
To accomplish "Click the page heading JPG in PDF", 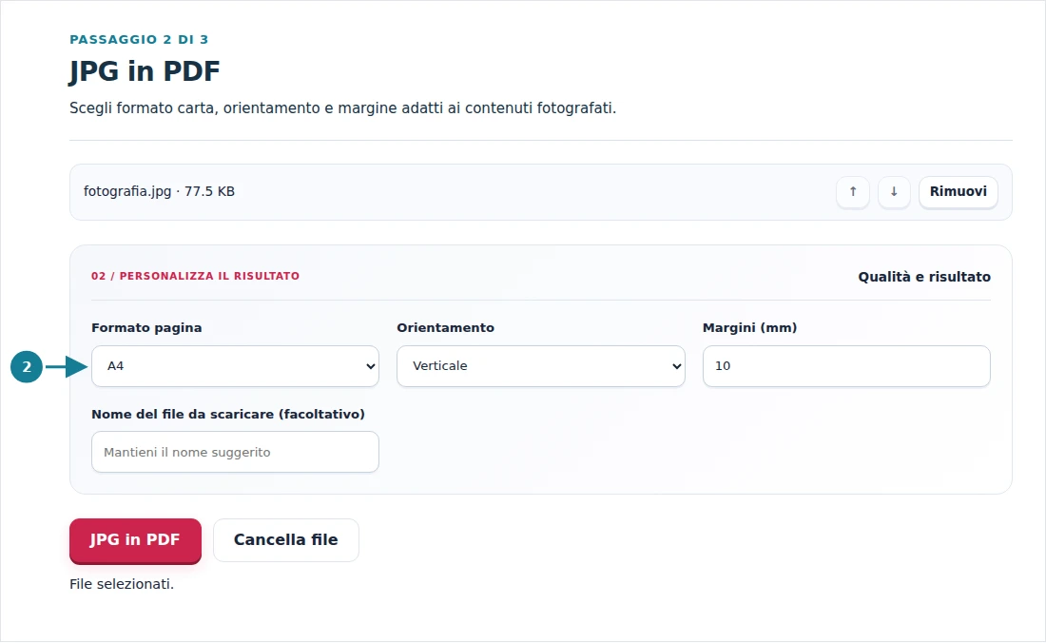I will [145, 71].
